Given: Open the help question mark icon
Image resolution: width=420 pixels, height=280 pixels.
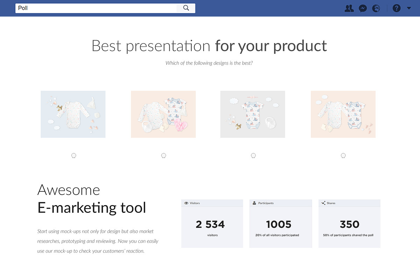Looking at the screenshot, I should pyautogui.click(x=397, y=8).
